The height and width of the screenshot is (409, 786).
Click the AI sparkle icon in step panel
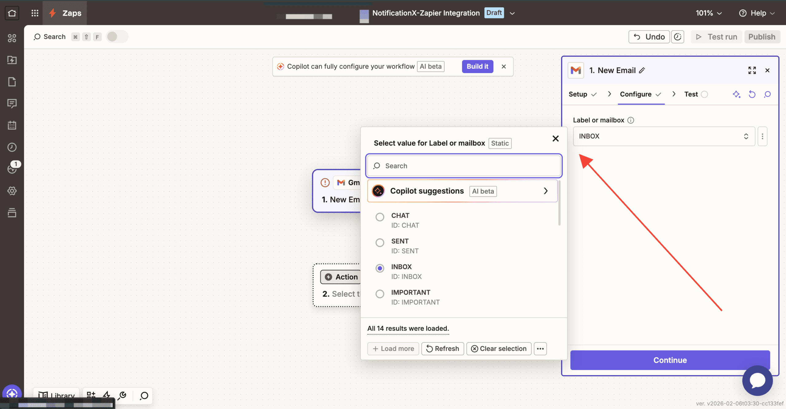pyautogui.click(x=736, y=94)
